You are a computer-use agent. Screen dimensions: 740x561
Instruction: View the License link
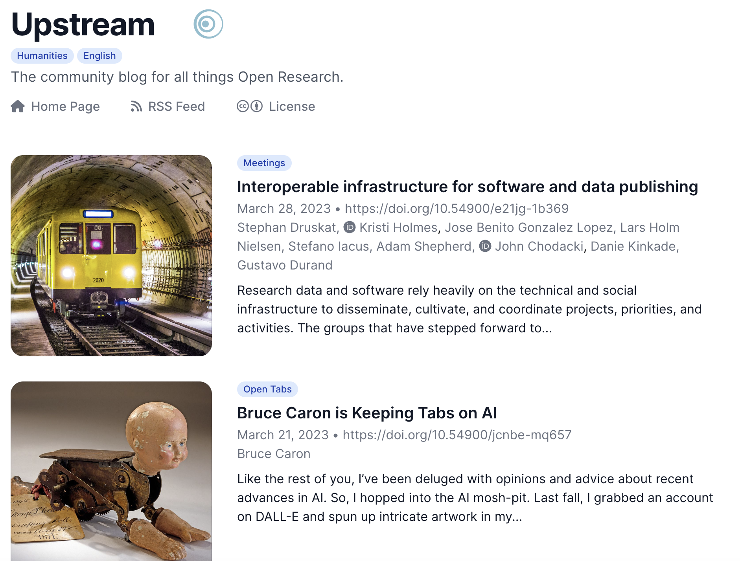click(x=292, y=106)
